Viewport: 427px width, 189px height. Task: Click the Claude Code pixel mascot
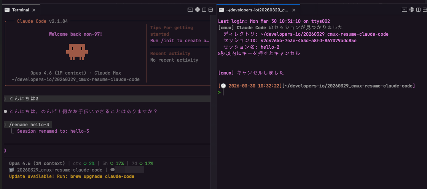point(77,52)
